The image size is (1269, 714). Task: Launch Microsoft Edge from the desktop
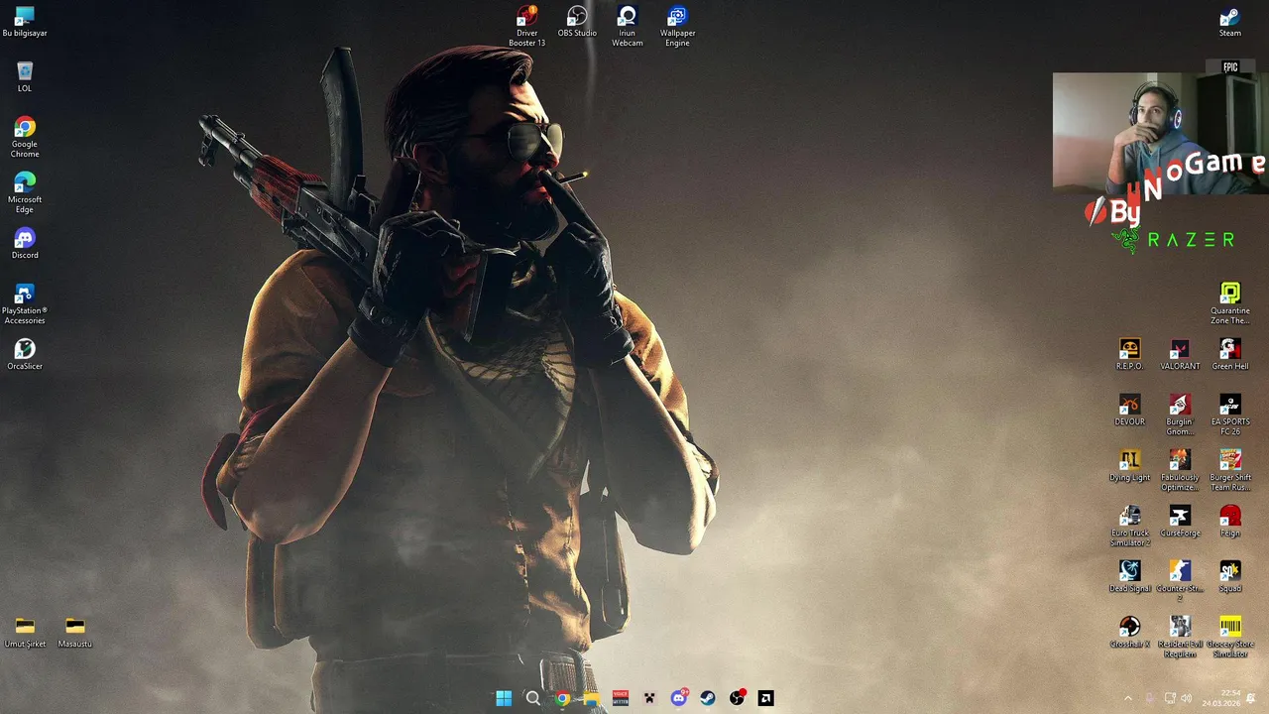(25, 193)
